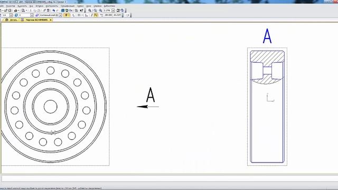Click the view state blue icon

pos(16,15)
